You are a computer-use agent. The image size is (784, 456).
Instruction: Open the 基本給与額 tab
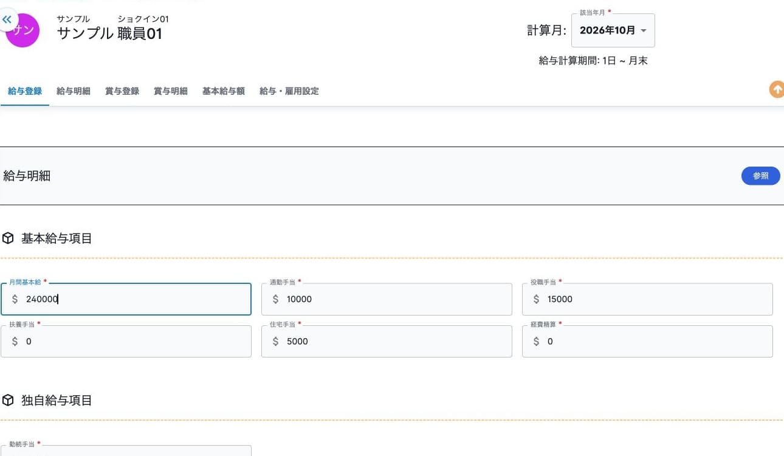click(224, 91)
